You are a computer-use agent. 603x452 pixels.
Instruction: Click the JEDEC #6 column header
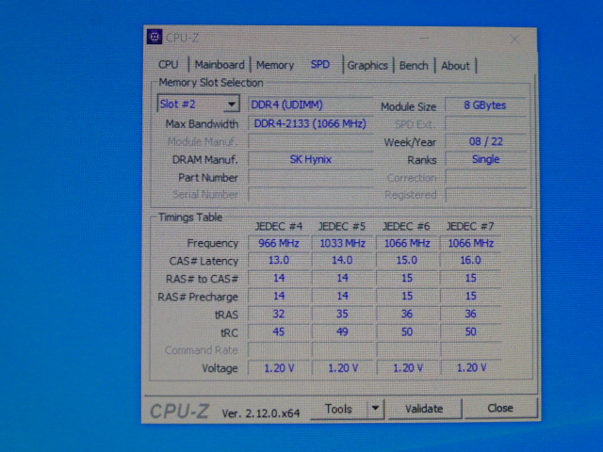(x=406, y=226)
